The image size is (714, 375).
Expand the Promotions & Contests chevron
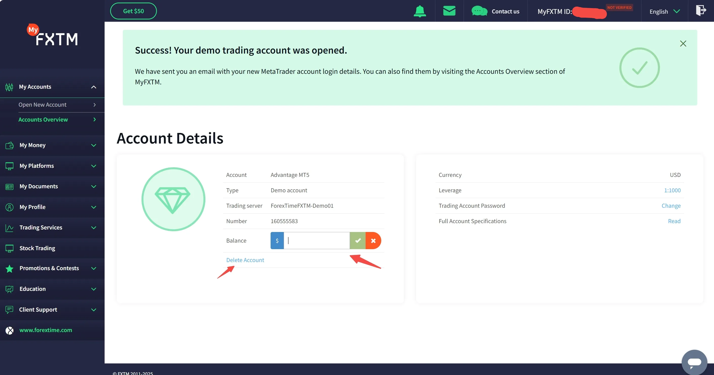click(94, 268)
